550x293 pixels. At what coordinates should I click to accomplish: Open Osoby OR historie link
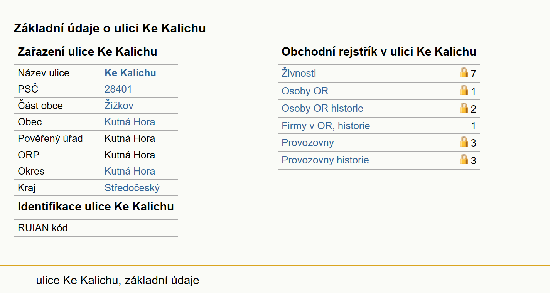tap(322, 108)
